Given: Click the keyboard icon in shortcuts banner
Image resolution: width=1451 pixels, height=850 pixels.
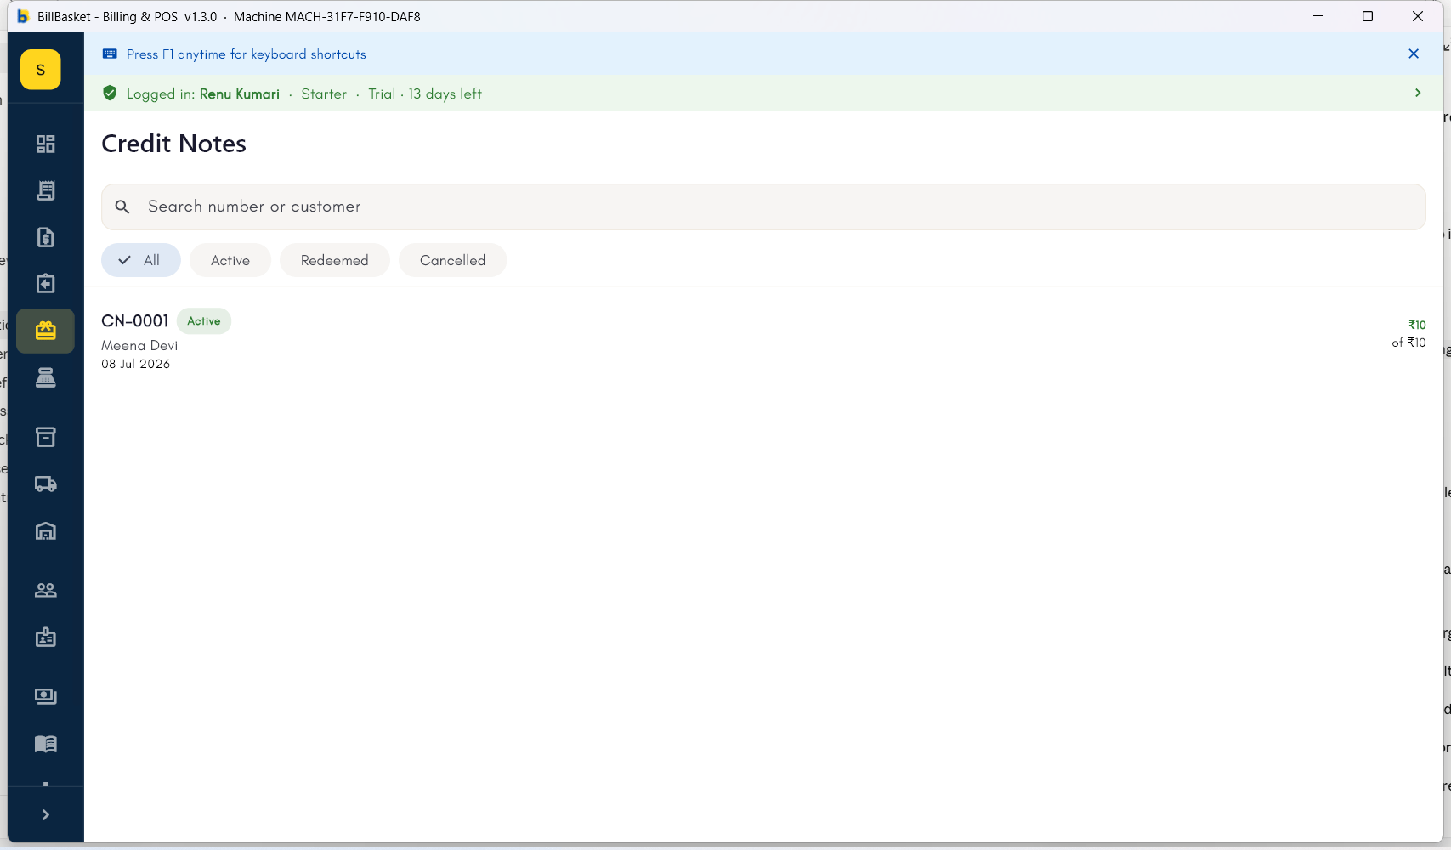Looking at the screenshot, I should [x=110, y=54].
